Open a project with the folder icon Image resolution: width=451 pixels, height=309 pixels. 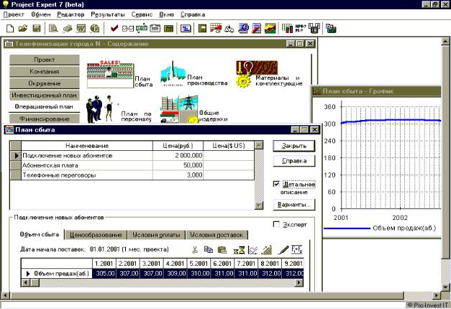tap(23, 28)
